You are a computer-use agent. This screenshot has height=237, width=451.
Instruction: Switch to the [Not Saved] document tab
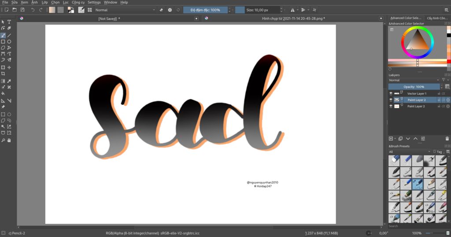pyautogui.click(x=109, y=19)
